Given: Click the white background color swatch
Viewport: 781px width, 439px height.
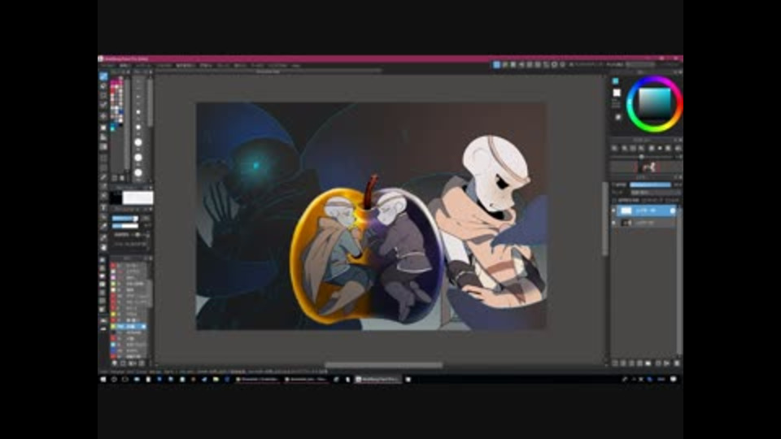Looking at the screenshot, I should pos(617,93).
